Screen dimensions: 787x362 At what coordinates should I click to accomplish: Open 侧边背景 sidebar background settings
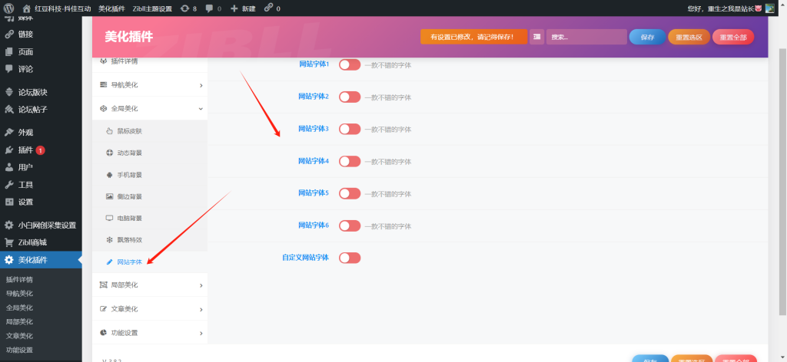tap(129, 196)
